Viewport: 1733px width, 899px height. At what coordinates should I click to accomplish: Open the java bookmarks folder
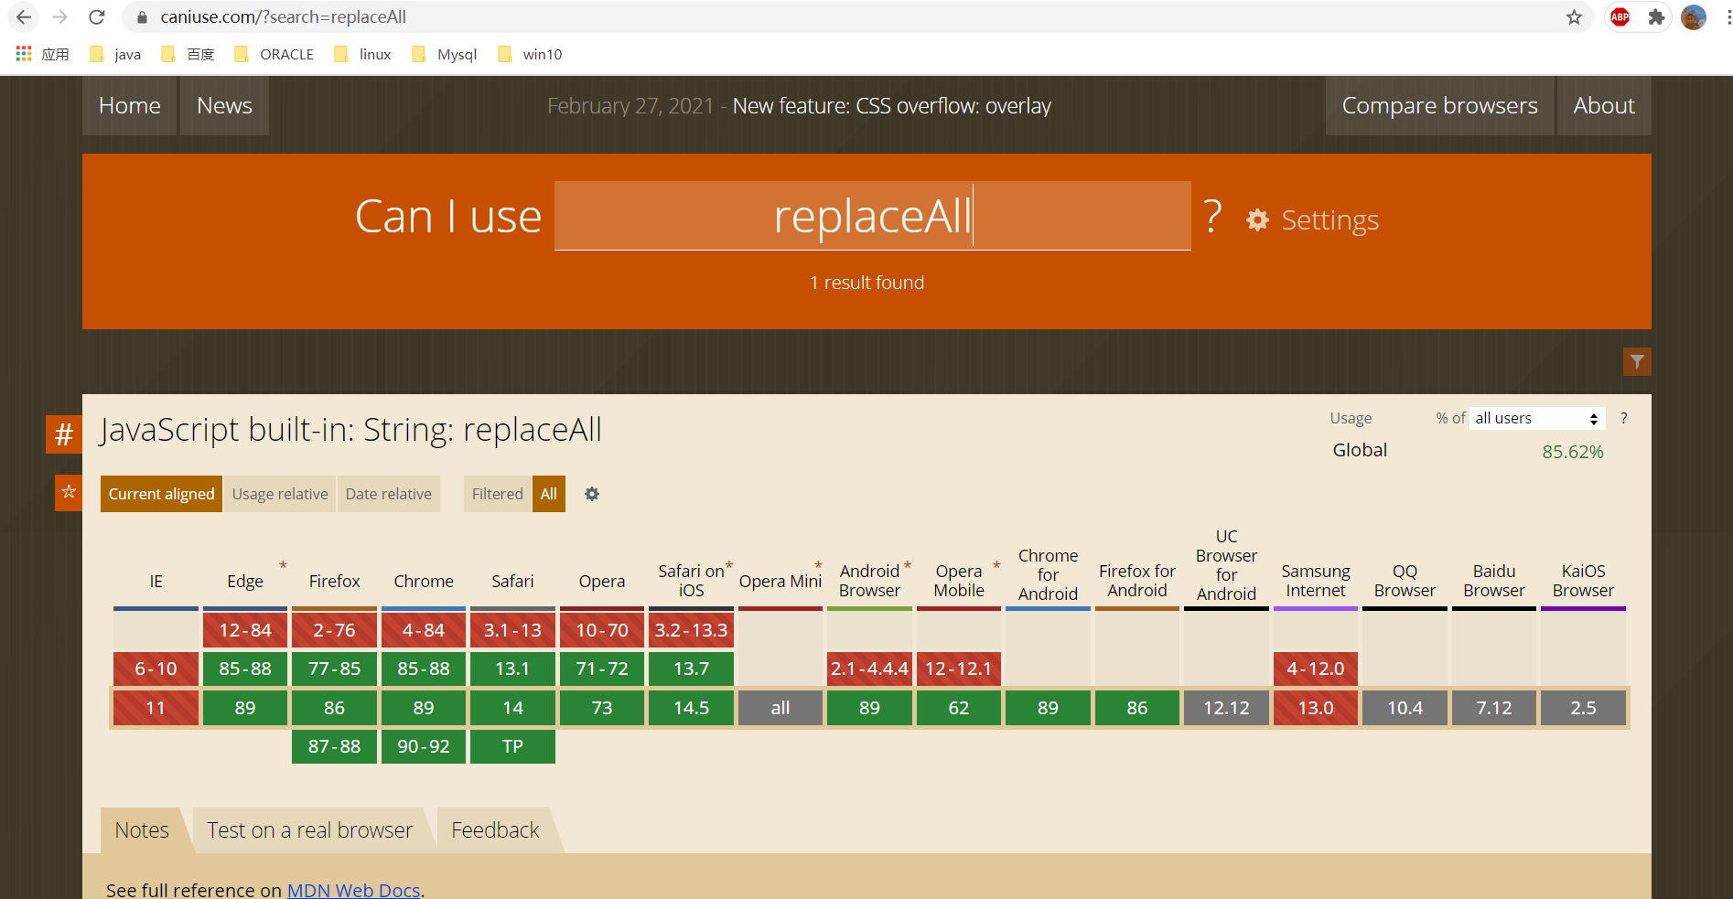[115, 54]
